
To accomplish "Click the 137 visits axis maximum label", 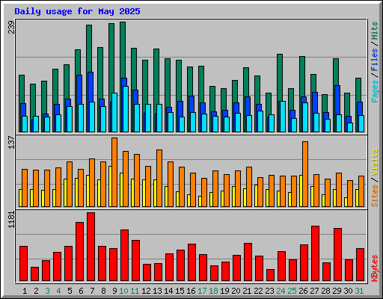I will (11, 143).
